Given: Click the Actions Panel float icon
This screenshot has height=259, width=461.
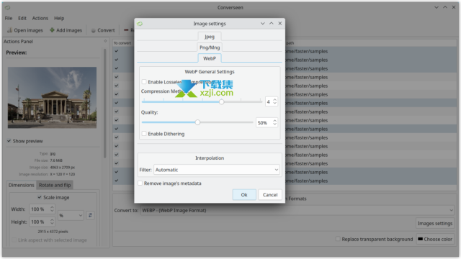Looking at the screenshot, I should click(105, 42).
